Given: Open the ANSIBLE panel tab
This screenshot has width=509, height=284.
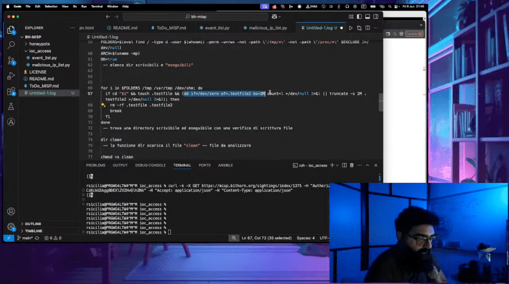Looking at the screenshot, I should [225, 165].
